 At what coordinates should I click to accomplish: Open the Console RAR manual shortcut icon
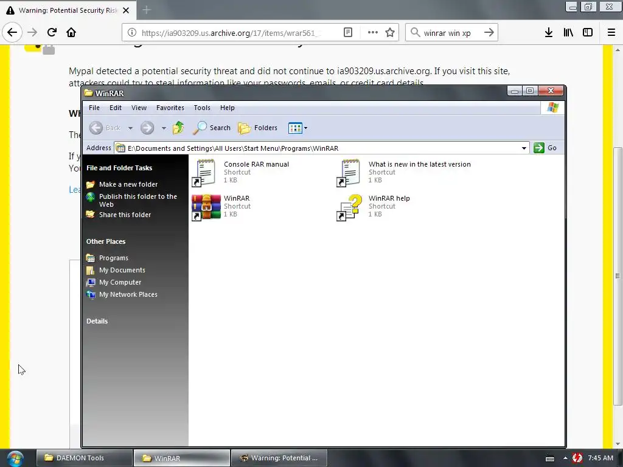point(204,173)
